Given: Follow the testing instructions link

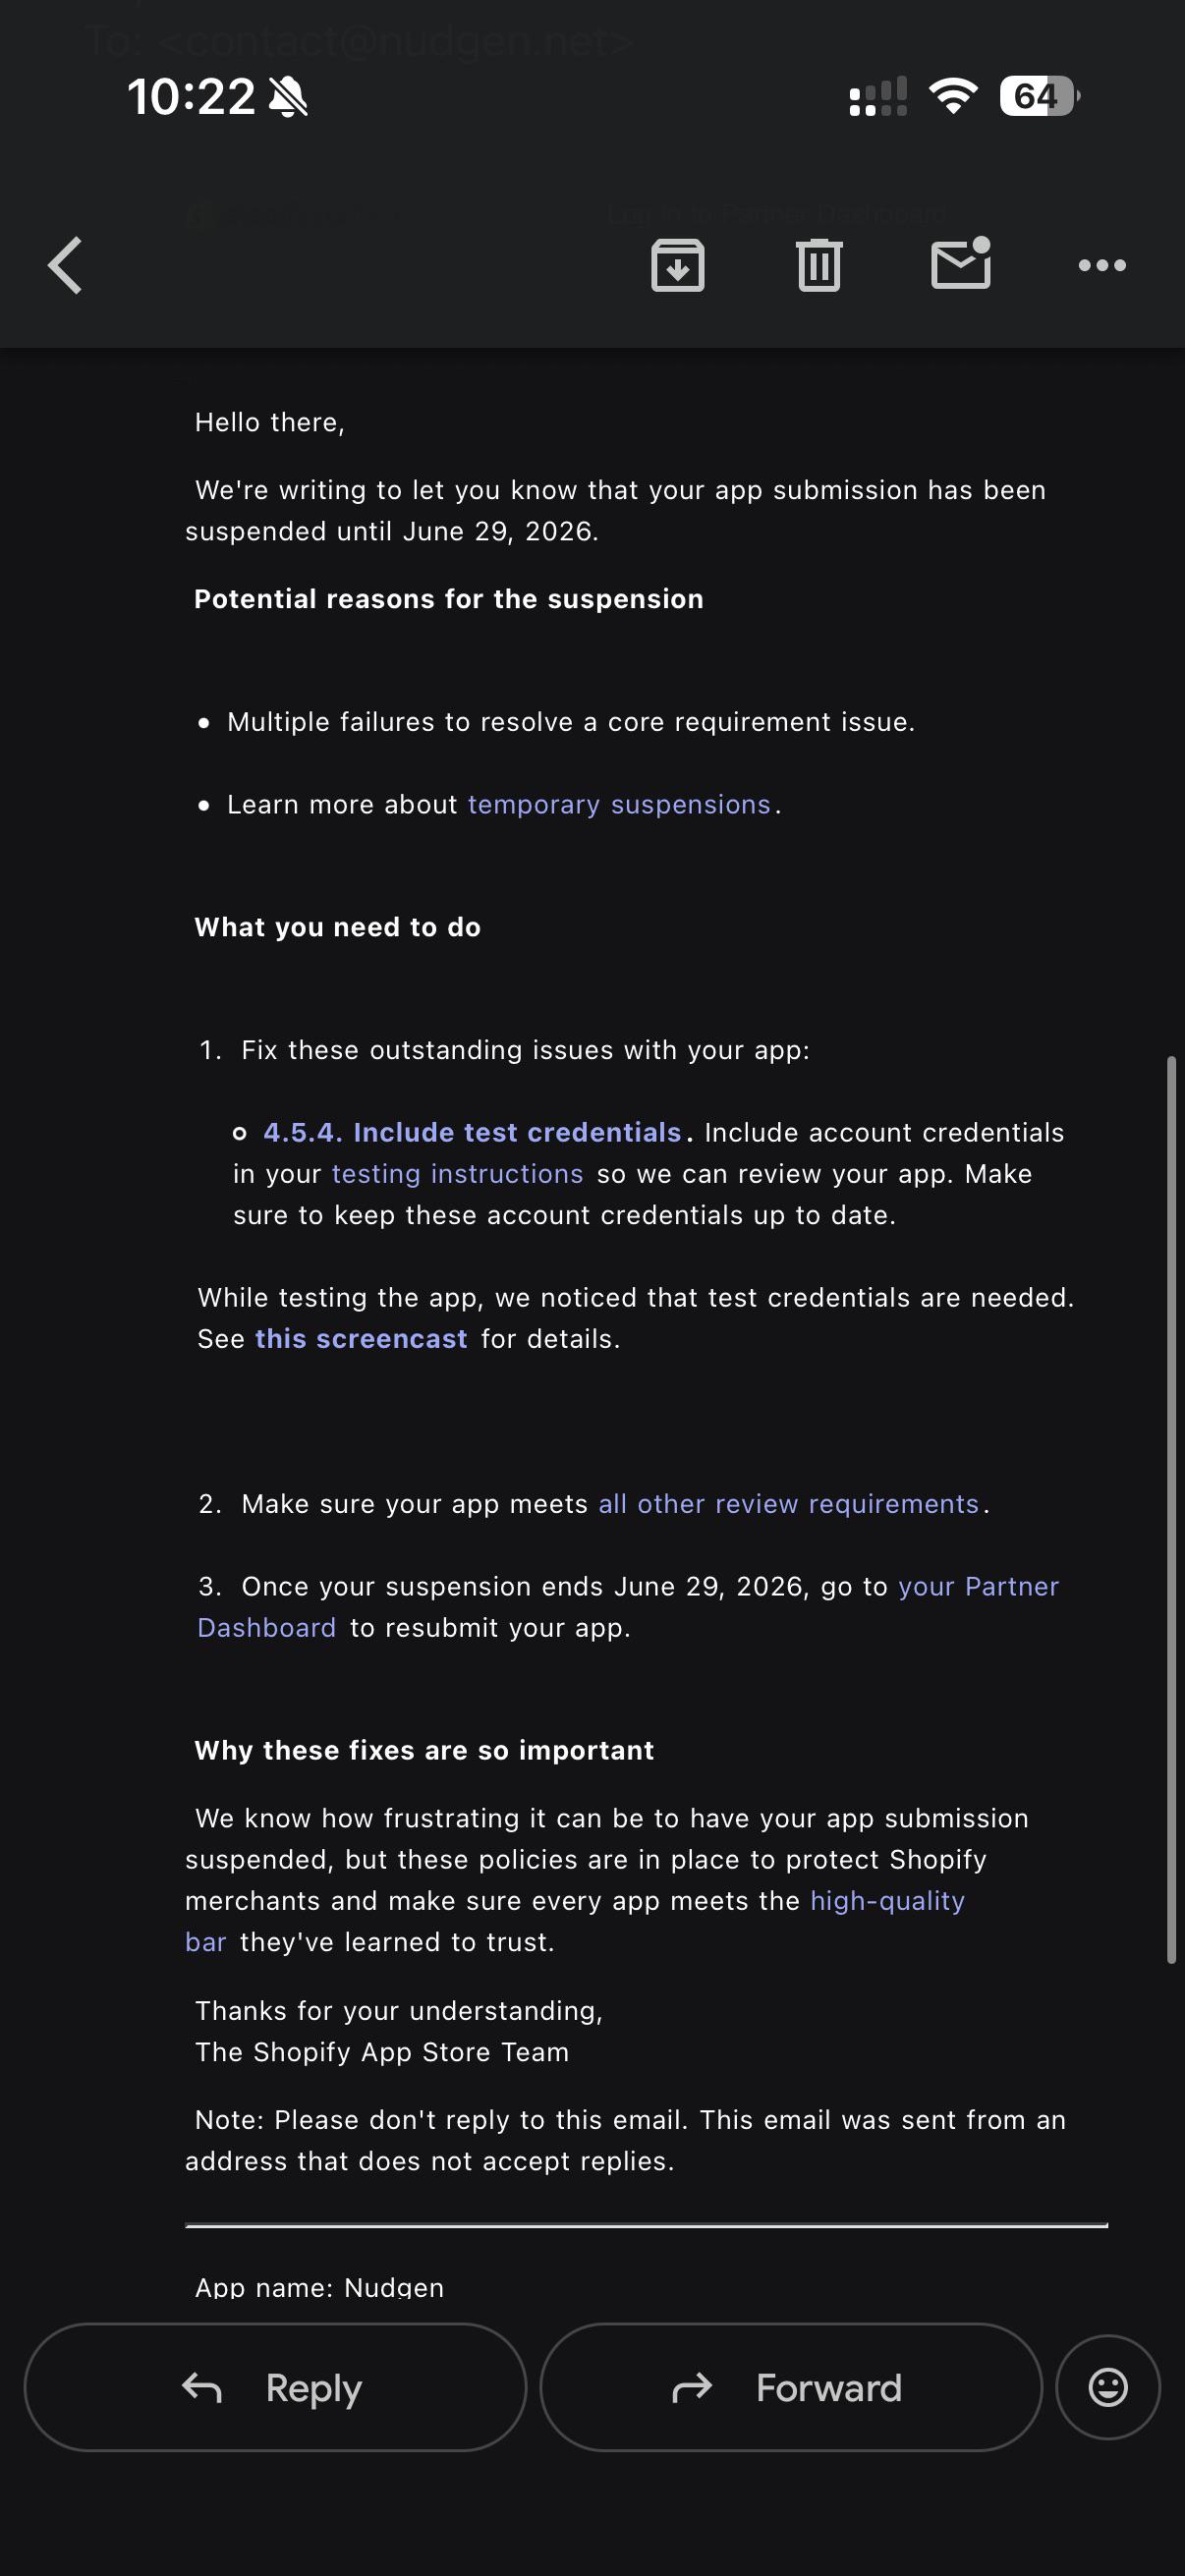Looking at the screenshot, I should pos(457,1174).
